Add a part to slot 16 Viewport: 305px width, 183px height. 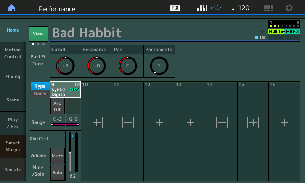[x=284, y=122]
